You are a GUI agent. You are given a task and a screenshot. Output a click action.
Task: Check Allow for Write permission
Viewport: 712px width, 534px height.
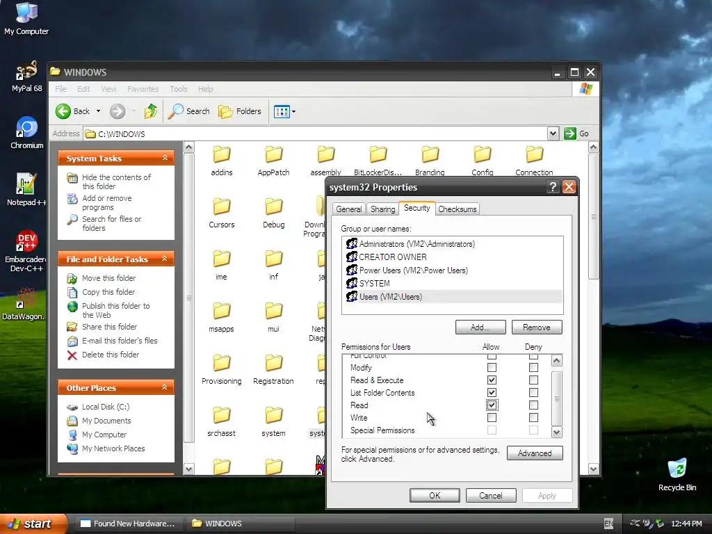(492, 417)
